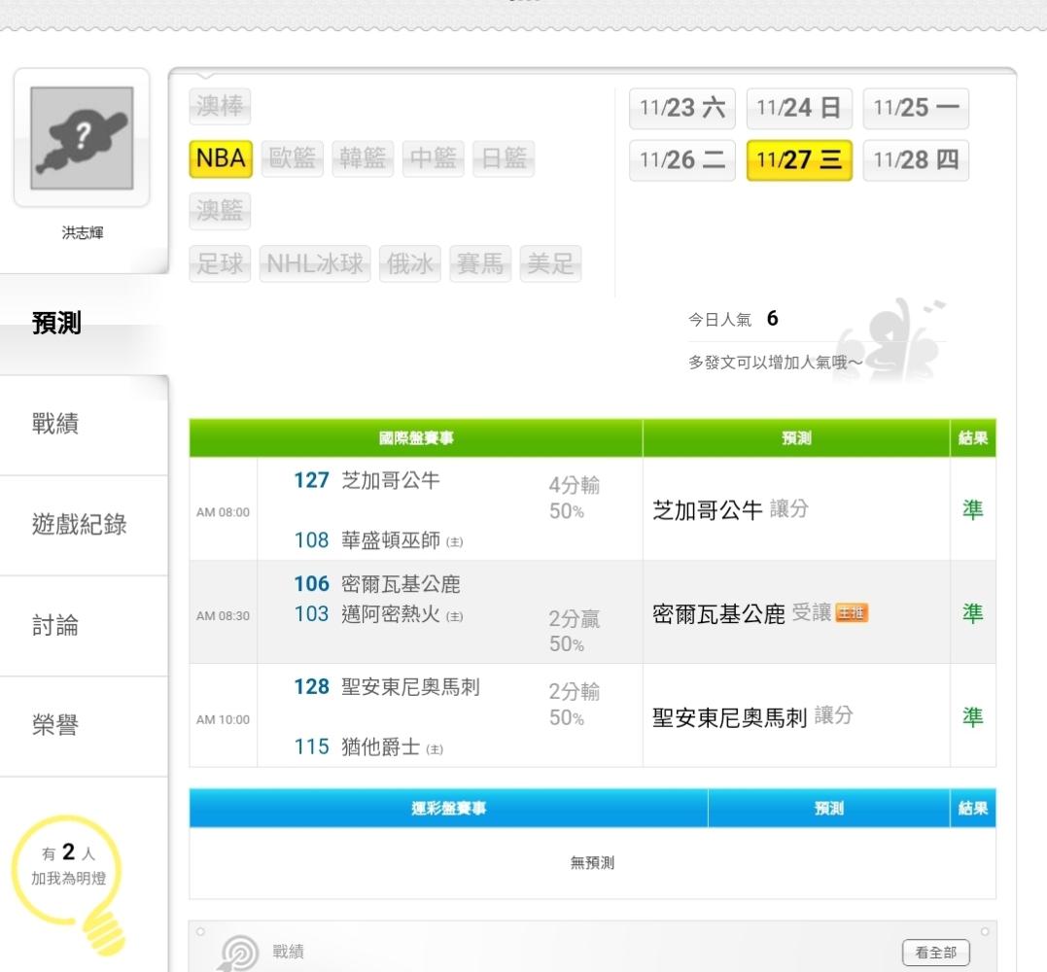Select the 11/26 二 date tab

coord(682,160)
